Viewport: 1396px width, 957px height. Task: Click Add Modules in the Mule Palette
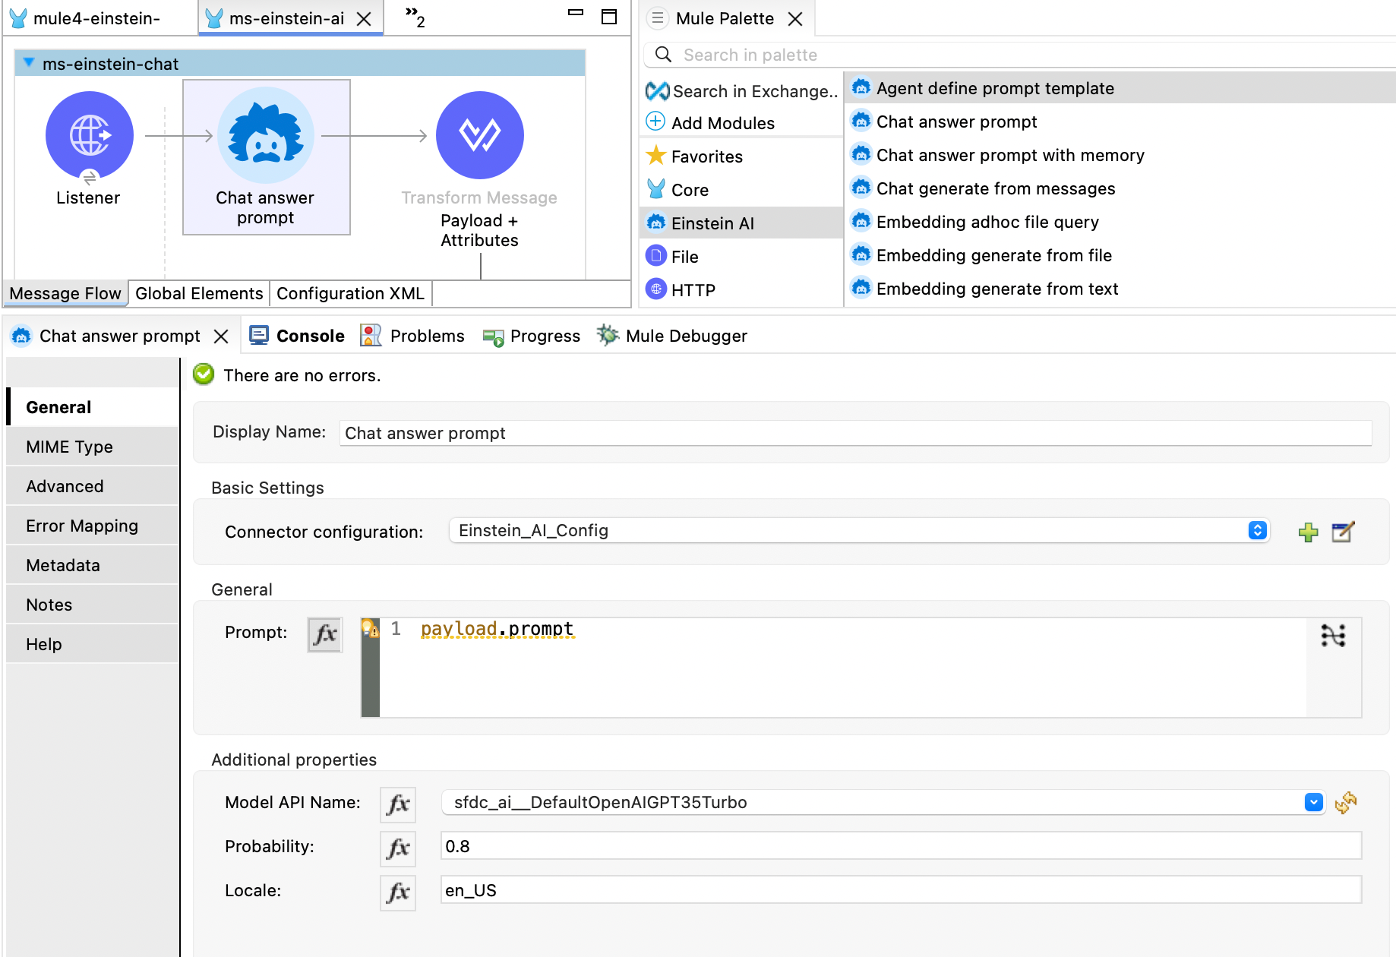(x=722, y=123)
